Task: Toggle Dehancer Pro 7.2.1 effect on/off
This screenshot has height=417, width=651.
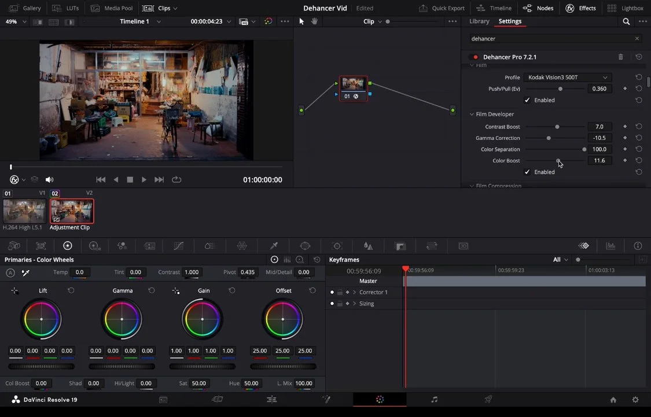Action: (x=476, y=57)
